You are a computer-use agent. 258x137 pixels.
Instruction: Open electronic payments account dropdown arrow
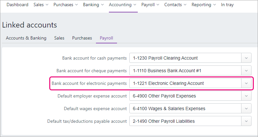pos(246,83)
